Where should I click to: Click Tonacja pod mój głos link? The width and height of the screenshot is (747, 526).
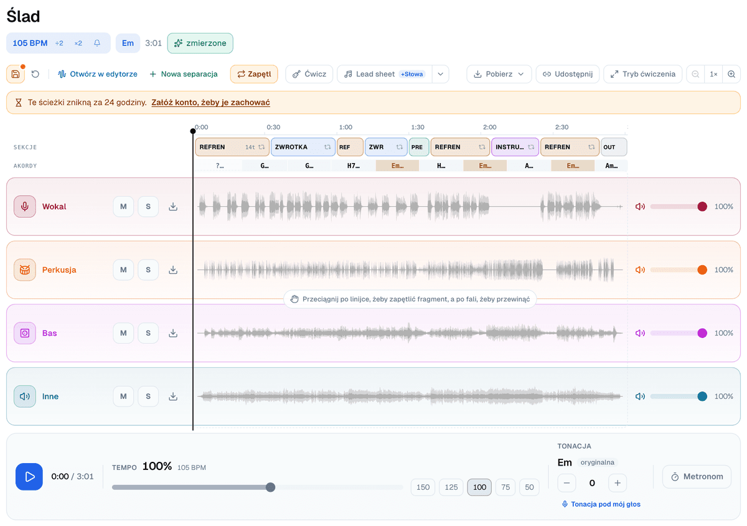pyautogui.click(x=601, y=504)
